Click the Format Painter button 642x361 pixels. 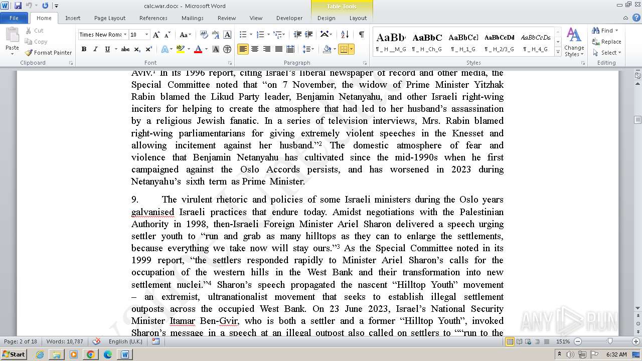pos(49,53)
